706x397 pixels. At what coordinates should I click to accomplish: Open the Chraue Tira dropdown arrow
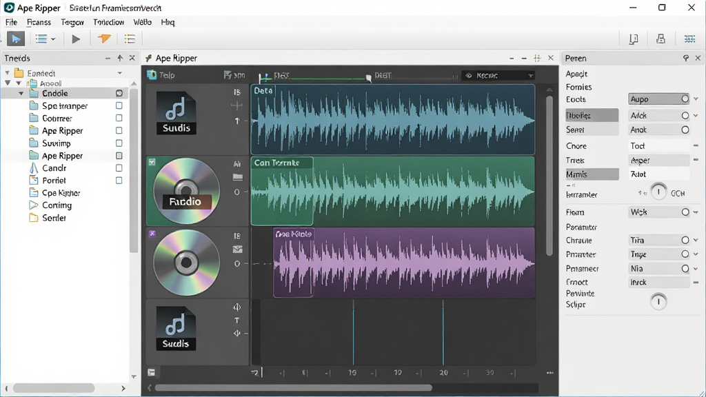point(696,241)
